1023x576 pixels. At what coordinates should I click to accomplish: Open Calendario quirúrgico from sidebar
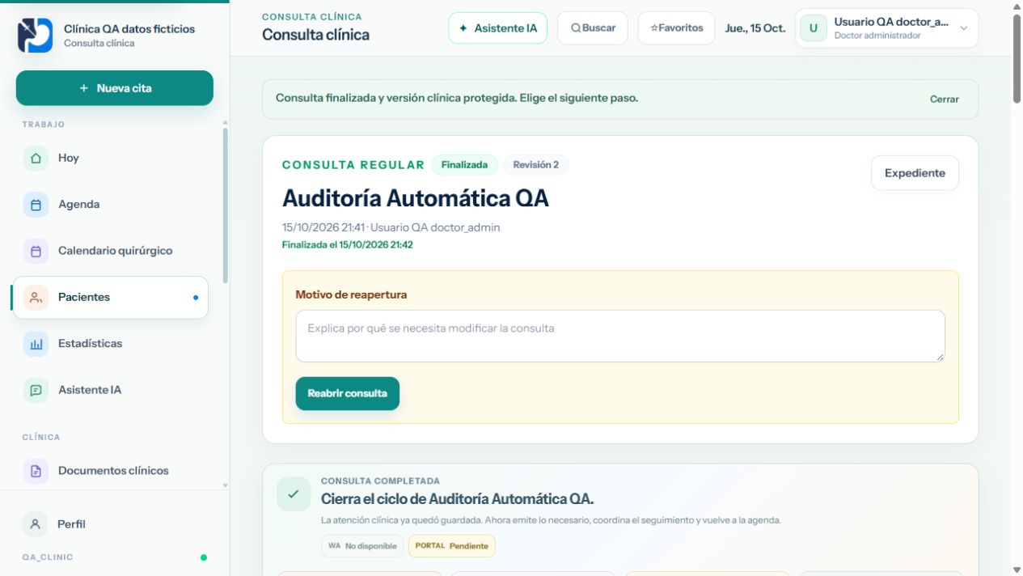point(111,251)
